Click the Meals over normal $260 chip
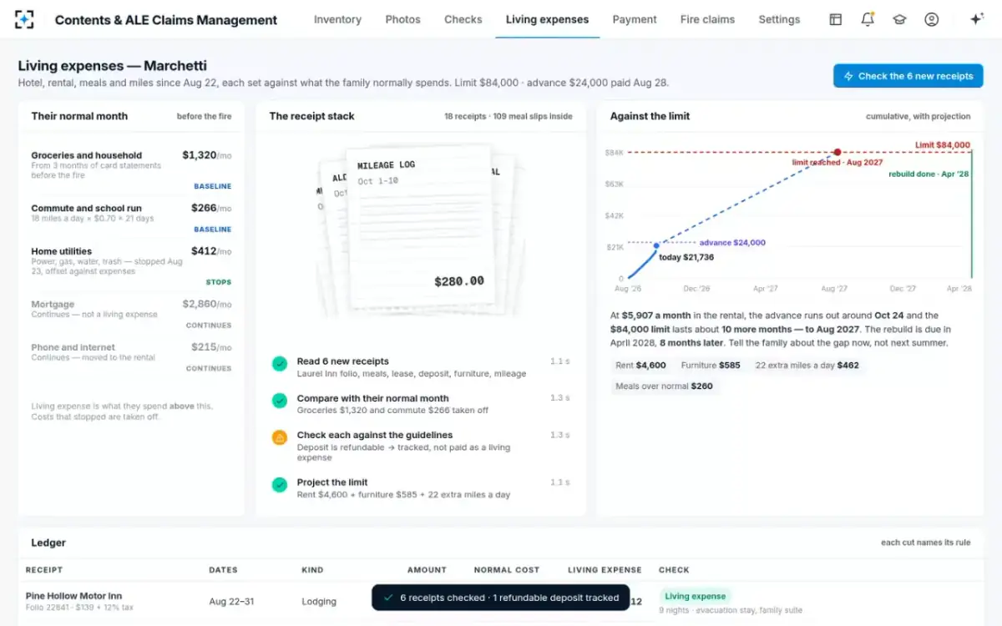The height and width of the screenshot is (626, 1002). 664,386
